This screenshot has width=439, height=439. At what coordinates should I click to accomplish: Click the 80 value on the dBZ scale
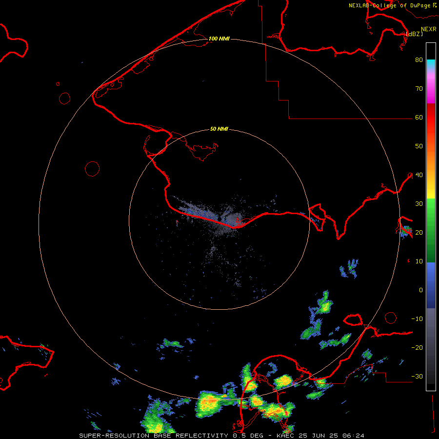click(419, 60)
